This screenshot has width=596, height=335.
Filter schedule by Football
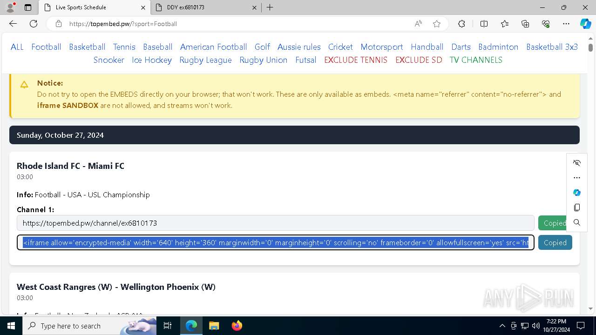[x=46, y=47]
